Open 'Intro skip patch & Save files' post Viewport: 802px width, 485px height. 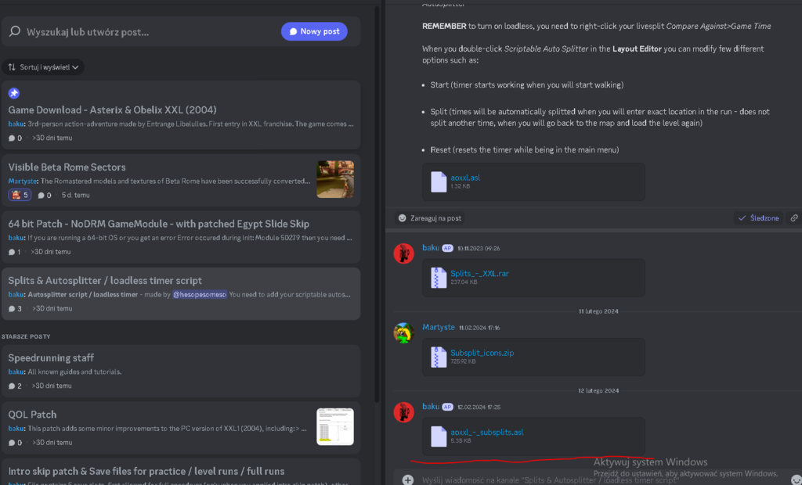click(x=181, y=472)
